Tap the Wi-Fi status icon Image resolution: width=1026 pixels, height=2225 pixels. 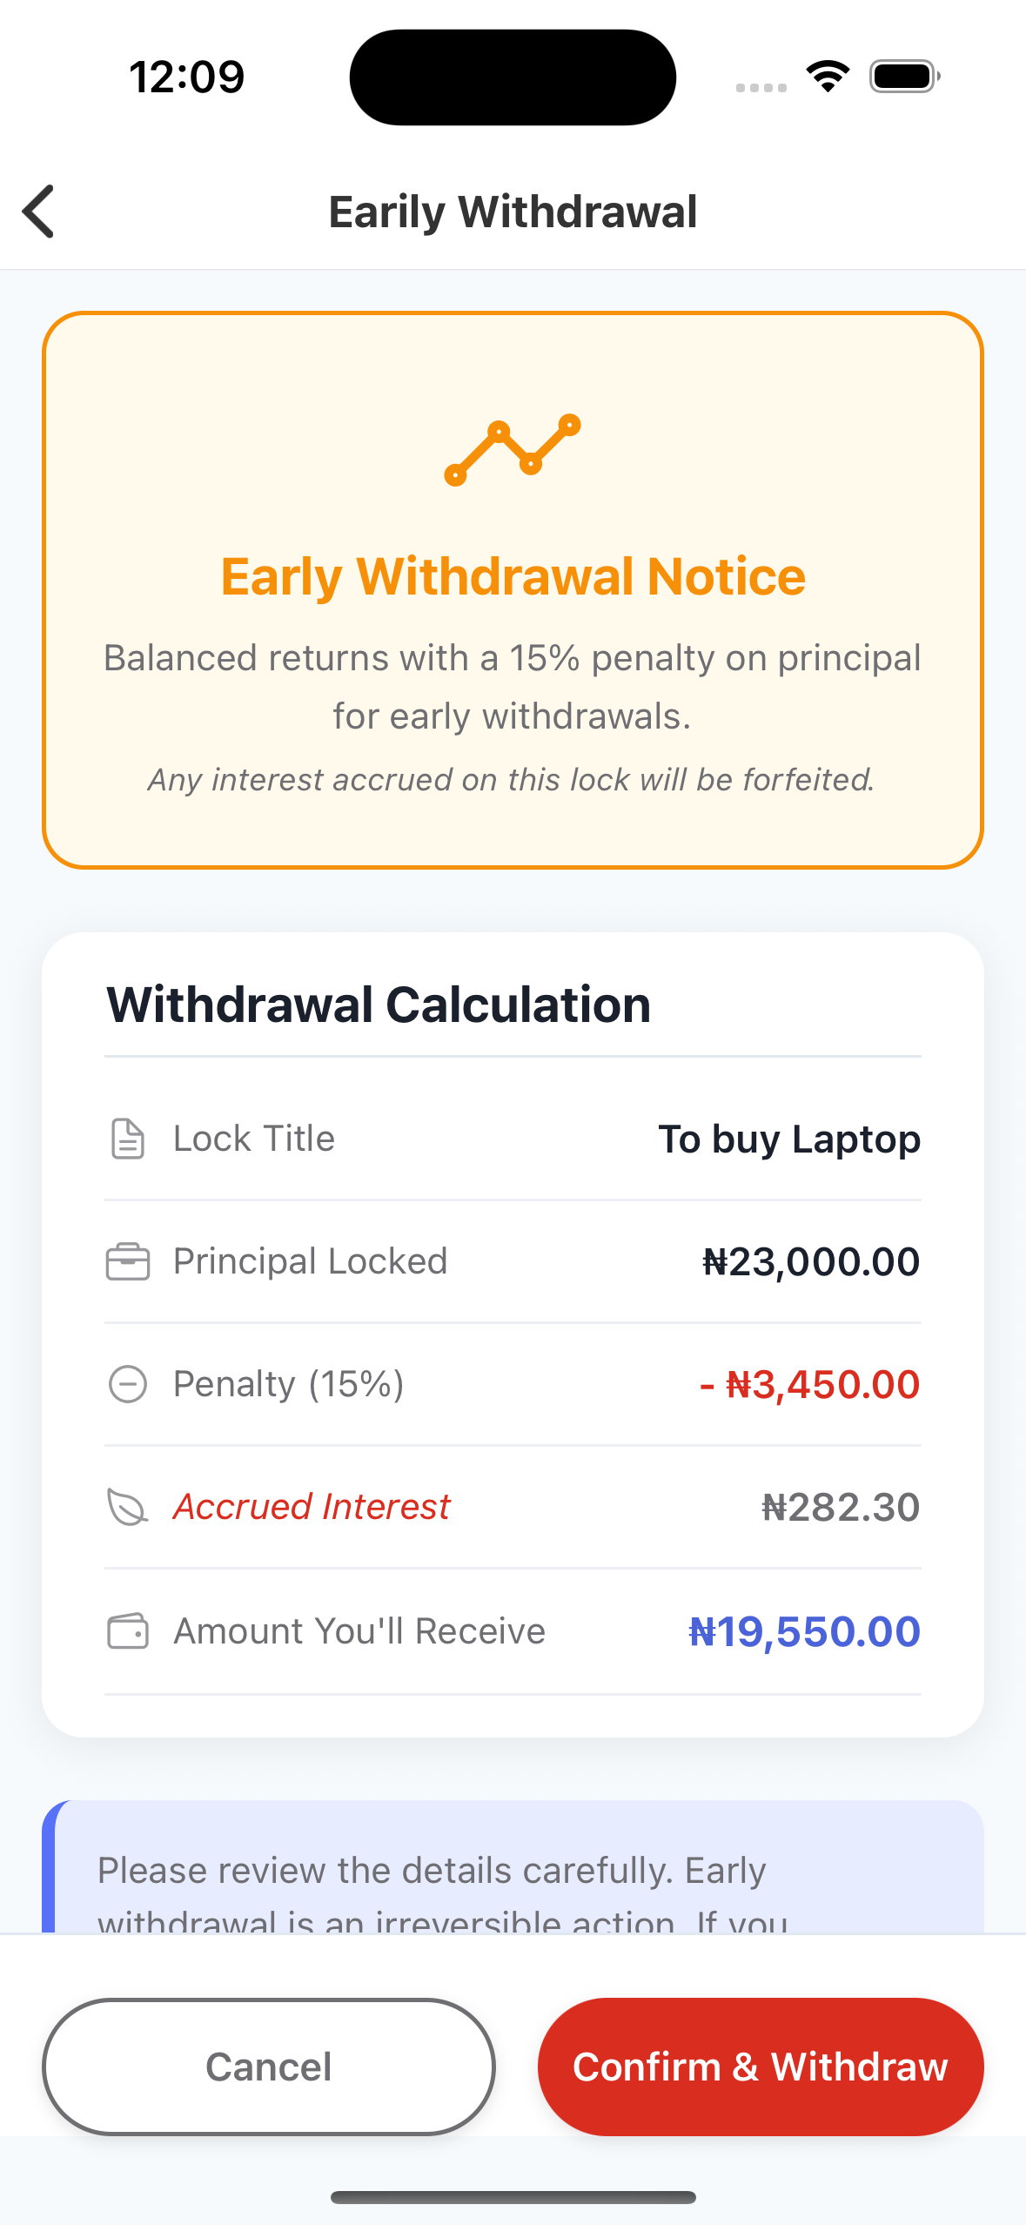tap(828, 77)
